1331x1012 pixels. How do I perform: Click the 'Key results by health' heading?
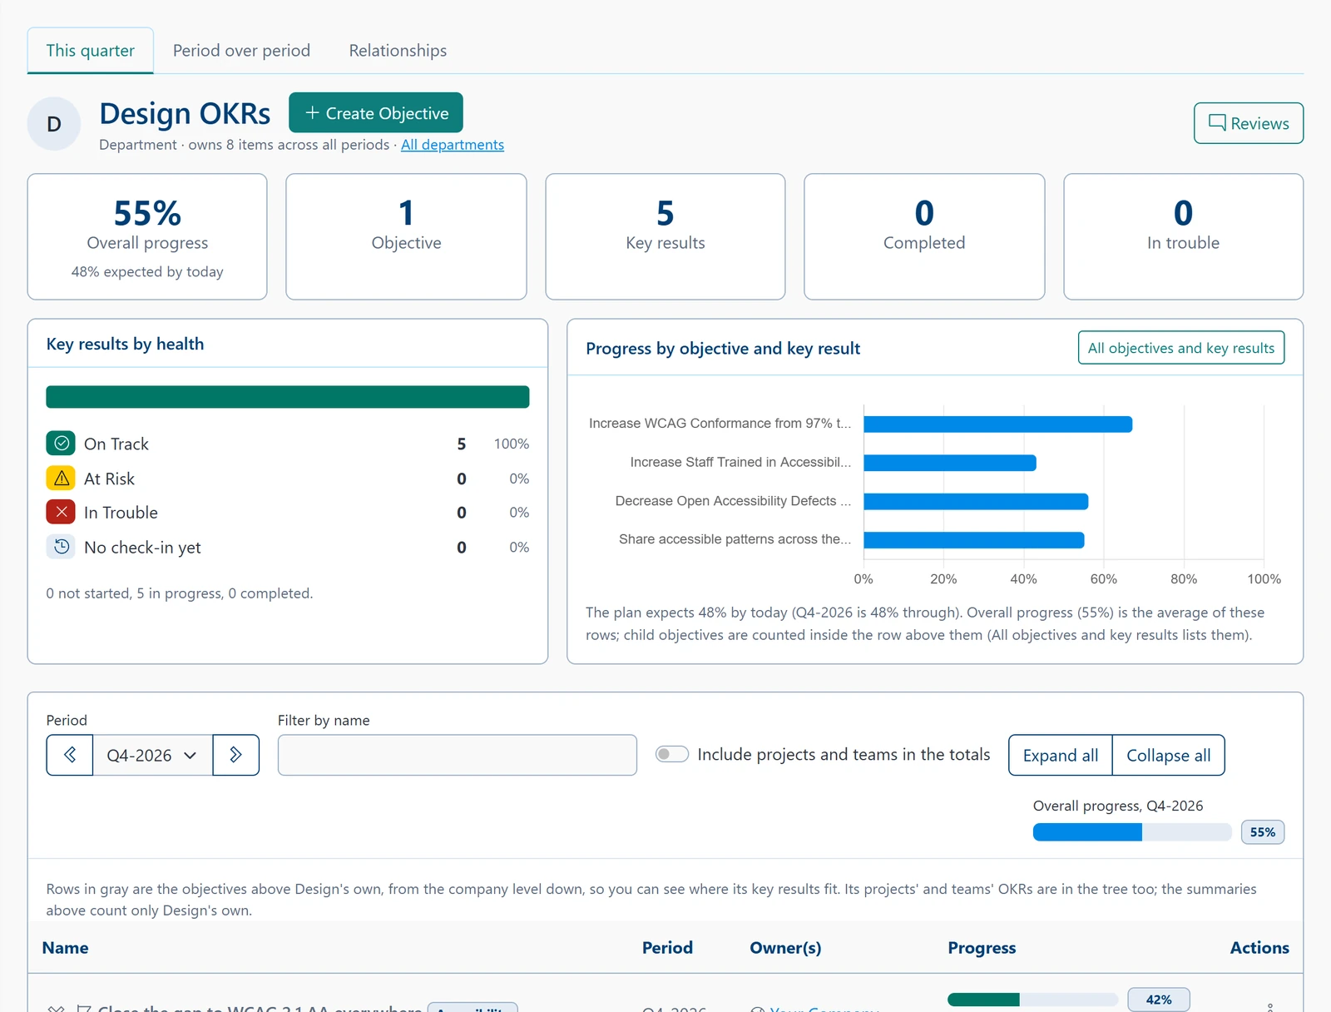tap(125, 344)
